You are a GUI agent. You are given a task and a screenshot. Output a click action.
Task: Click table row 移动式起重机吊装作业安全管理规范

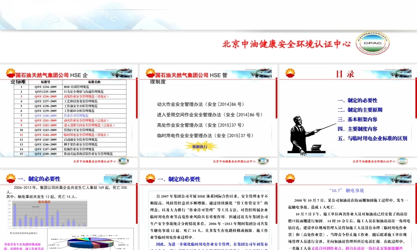tap(70, 154)
